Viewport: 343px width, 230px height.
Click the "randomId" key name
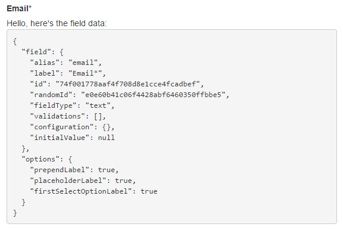click(x=51, y=95)
